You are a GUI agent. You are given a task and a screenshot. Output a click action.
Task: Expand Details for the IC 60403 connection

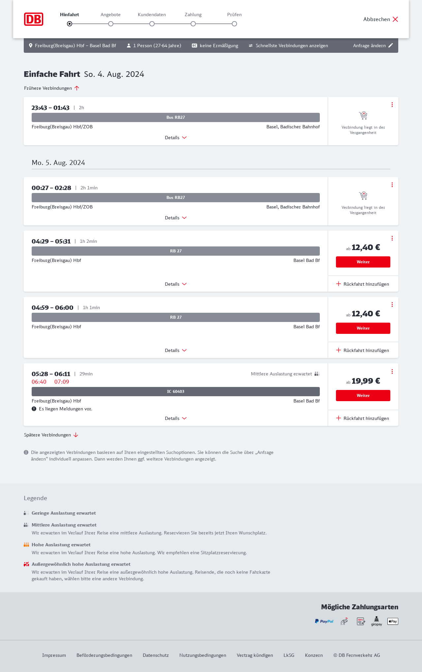pyautogui.click(x=176, y=418)
